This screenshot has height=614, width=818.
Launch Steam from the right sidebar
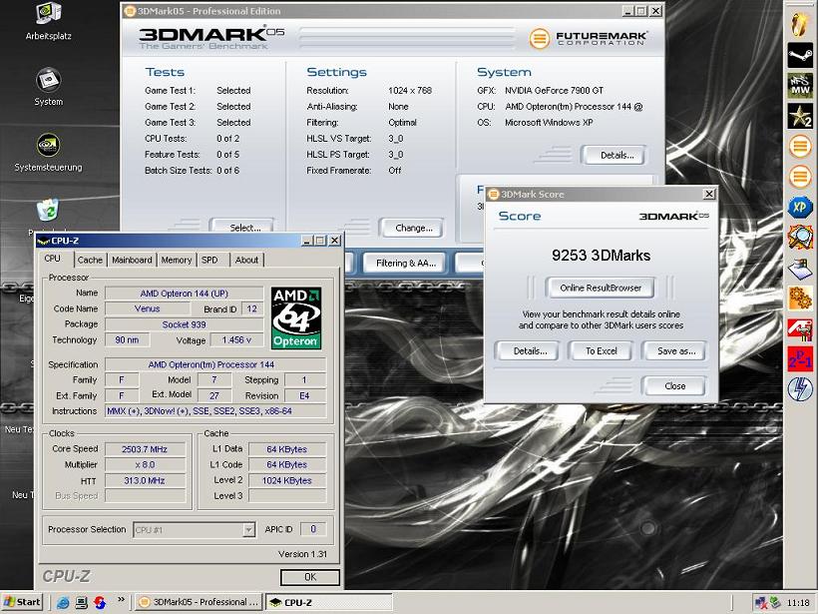(x=800, y=55)
